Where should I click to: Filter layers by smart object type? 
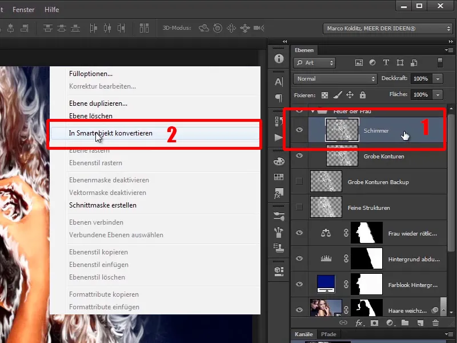(x=414, y=63)
